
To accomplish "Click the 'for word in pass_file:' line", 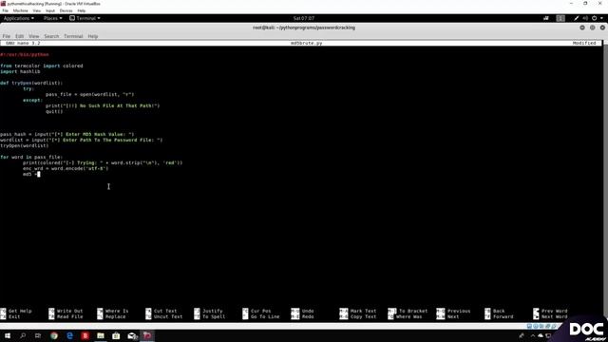I will coord(31,157).
